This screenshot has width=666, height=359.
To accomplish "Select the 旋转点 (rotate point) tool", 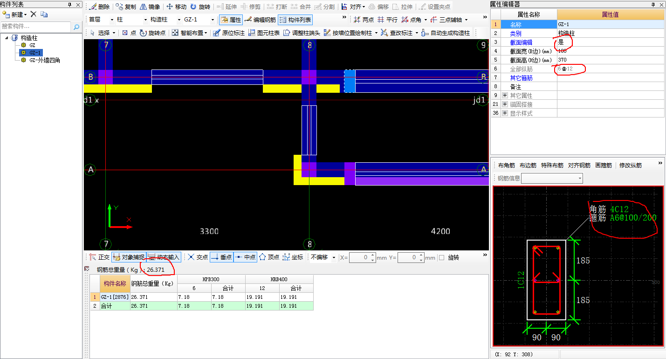I will (152, 33).
